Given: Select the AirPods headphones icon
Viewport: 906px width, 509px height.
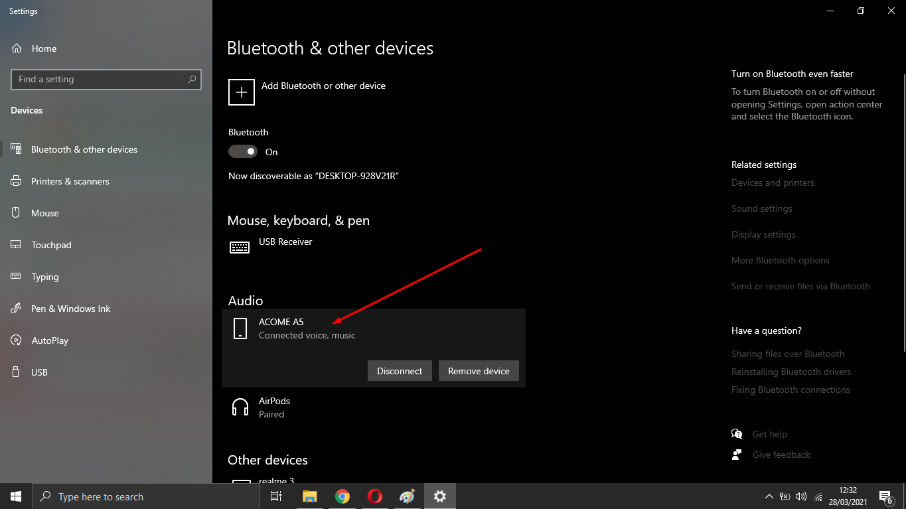Looking at the screenshot, I should coord(240,407).
